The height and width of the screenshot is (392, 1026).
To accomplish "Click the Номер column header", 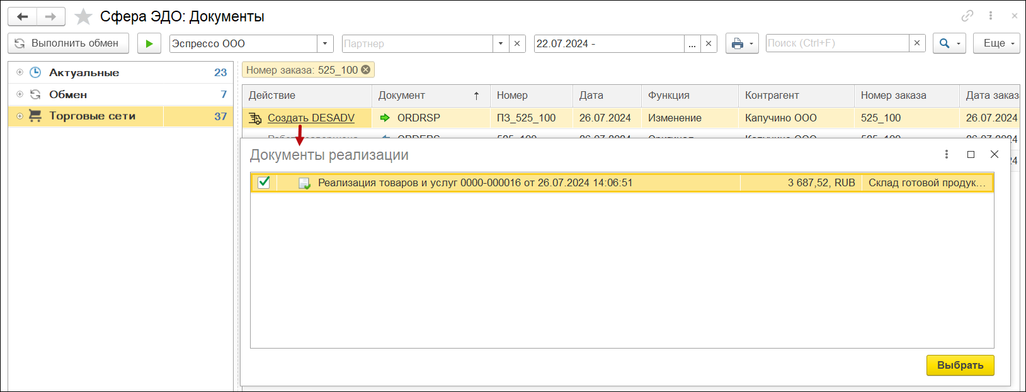I will click(532, 96).
